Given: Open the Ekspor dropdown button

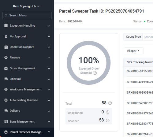Looking at the screenshot, I should tap(133, 51).
